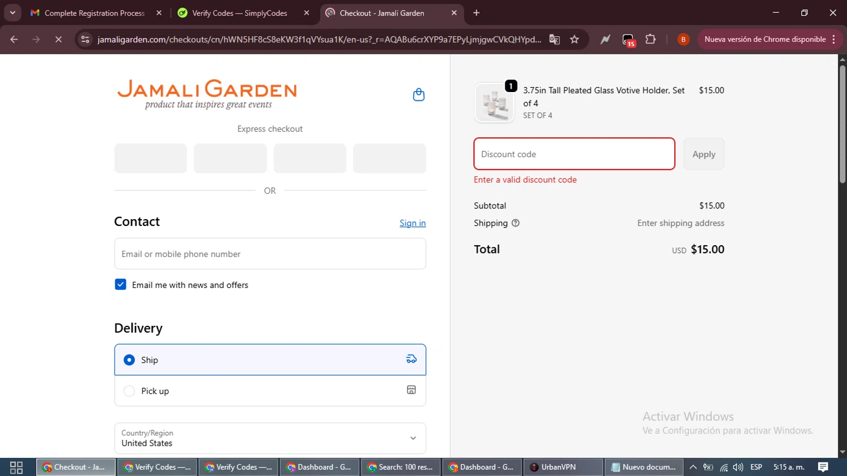Expand the Country/Region dropdown

270,438
